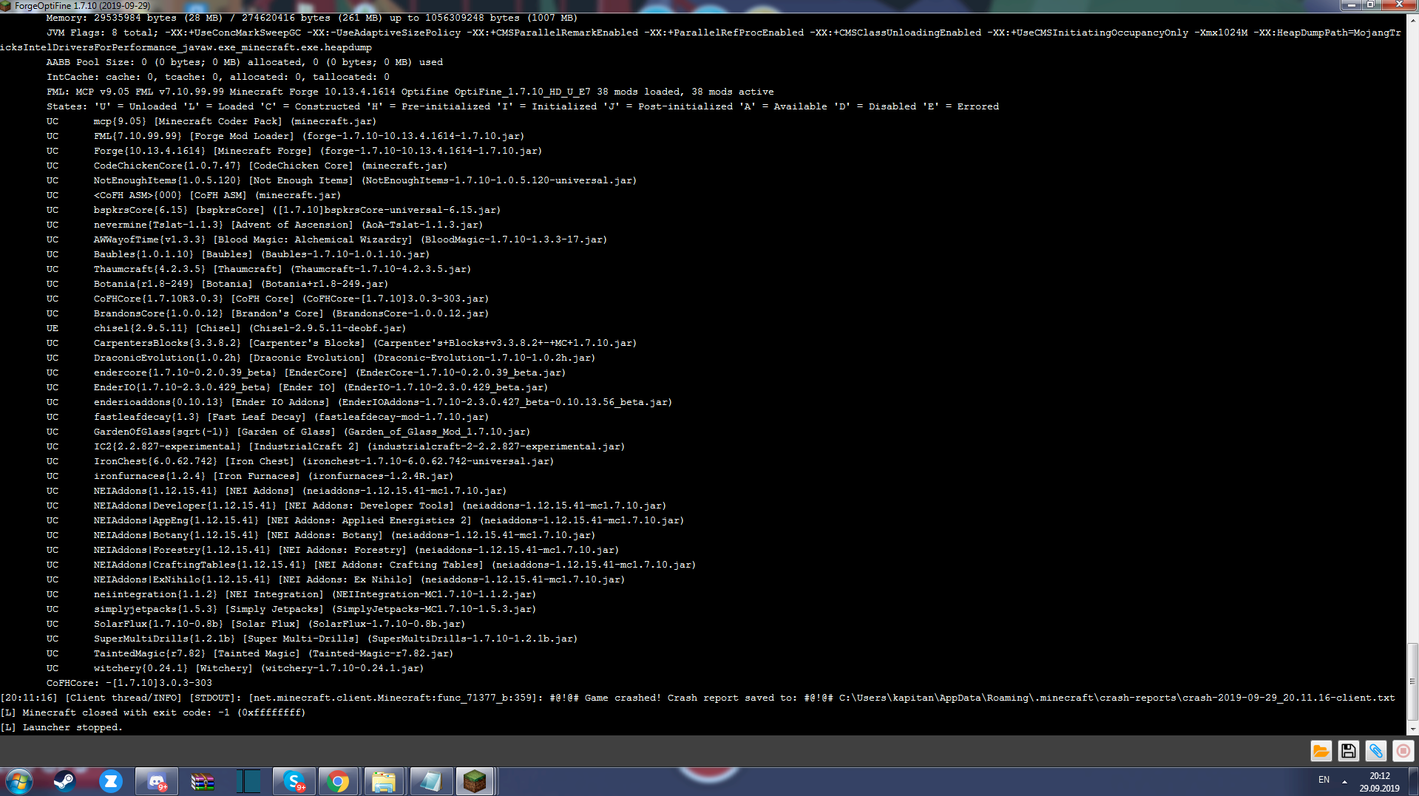Click the blue paperclip upload-log icon
This screenshot has height=796, width=1419.
(x=1375, y=751)
